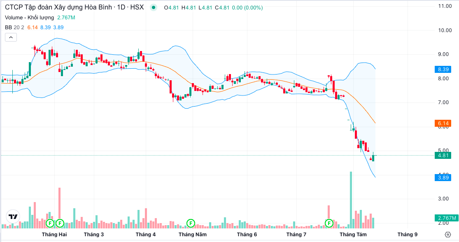Click the Tháng 7 time-axis label
Viewport: 459px width, 242px height.
[296, 235]
